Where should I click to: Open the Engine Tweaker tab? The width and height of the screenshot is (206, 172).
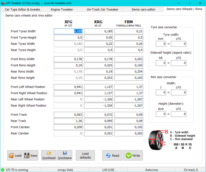[62, 9]
